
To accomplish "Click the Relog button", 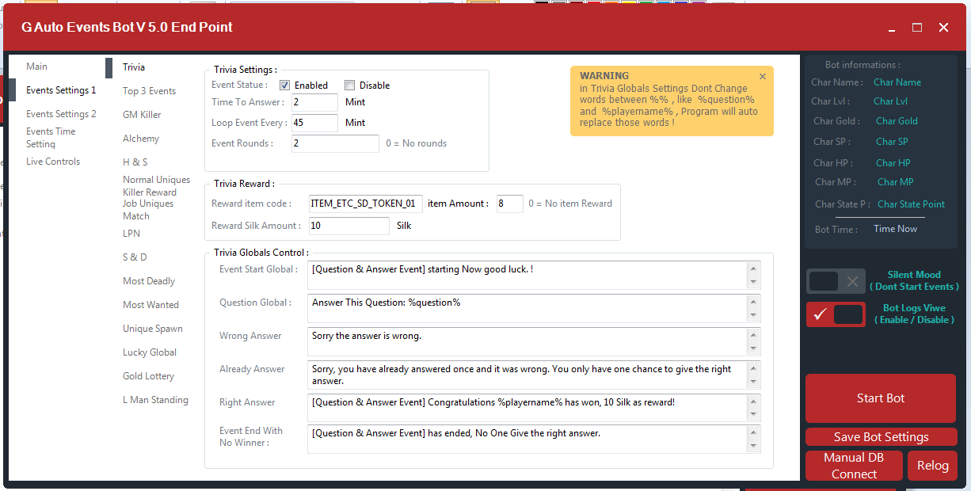I will 933,466.
